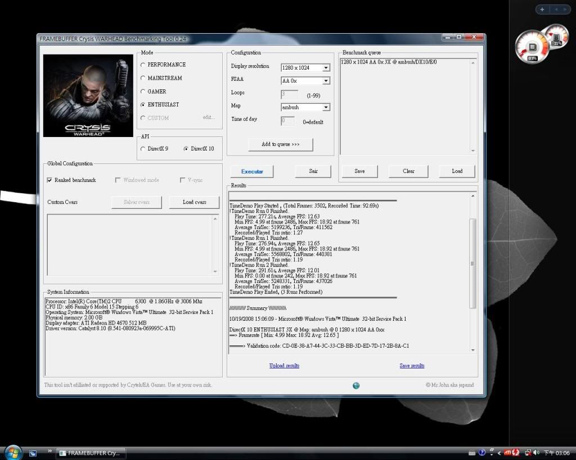Screen dimensions: 576x460
Task: Click Benchmark queue scrollbar down arrow
Action: click(x=472, y=151)
